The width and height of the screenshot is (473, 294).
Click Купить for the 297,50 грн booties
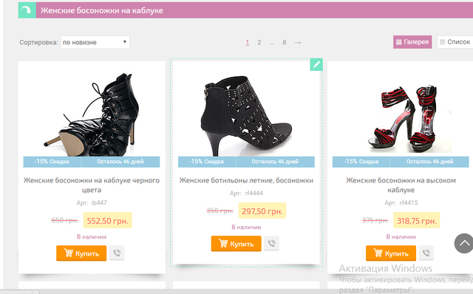[236, 243]
